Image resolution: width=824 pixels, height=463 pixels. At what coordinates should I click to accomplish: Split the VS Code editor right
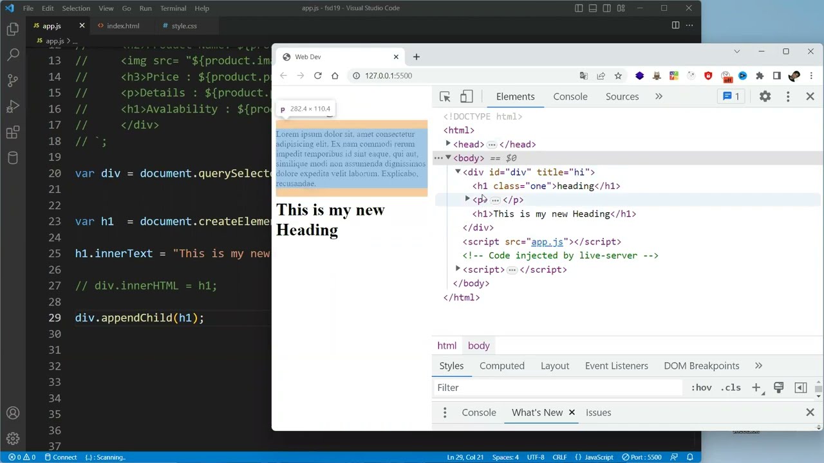[675, 26]
